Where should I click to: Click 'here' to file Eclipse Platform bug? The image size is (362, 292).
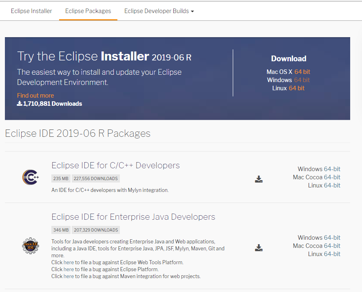pyautogui.click(x=68, y=270)
